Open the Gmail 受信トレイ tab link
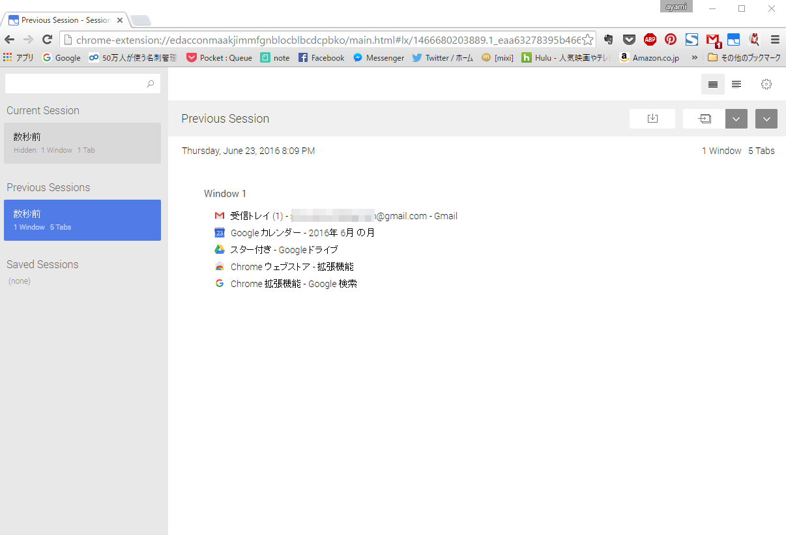786x535 pixels. click(x=344, y=216)
